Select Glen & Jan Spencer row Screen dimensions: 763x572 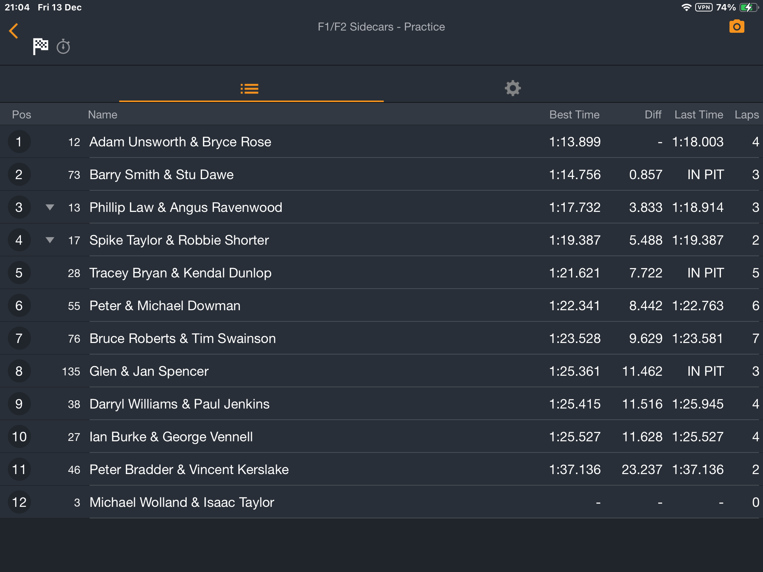point(381,371)
